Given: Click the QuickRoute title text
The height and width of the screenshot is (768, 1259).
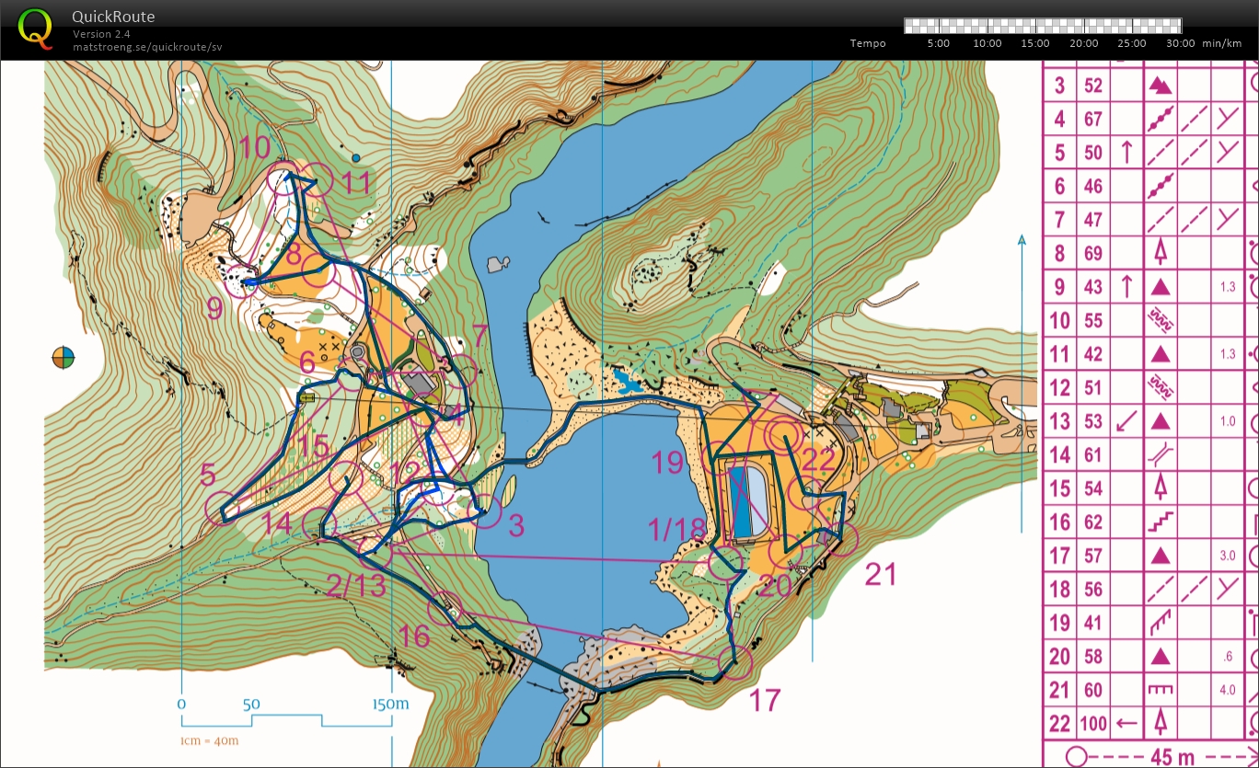Looking at the screenshot, I should [x=113, y=17].
